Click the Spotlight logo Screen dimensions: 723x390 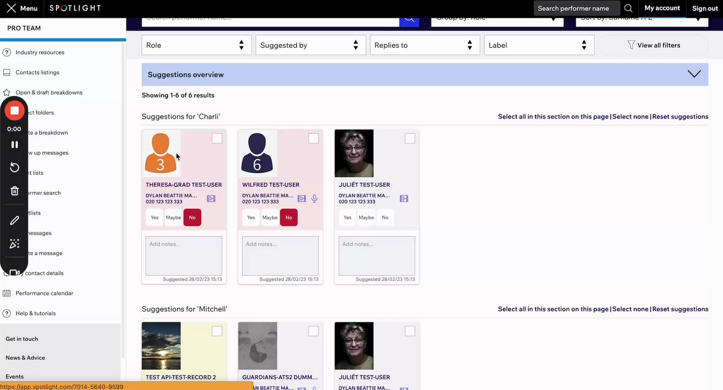[75, 8]
